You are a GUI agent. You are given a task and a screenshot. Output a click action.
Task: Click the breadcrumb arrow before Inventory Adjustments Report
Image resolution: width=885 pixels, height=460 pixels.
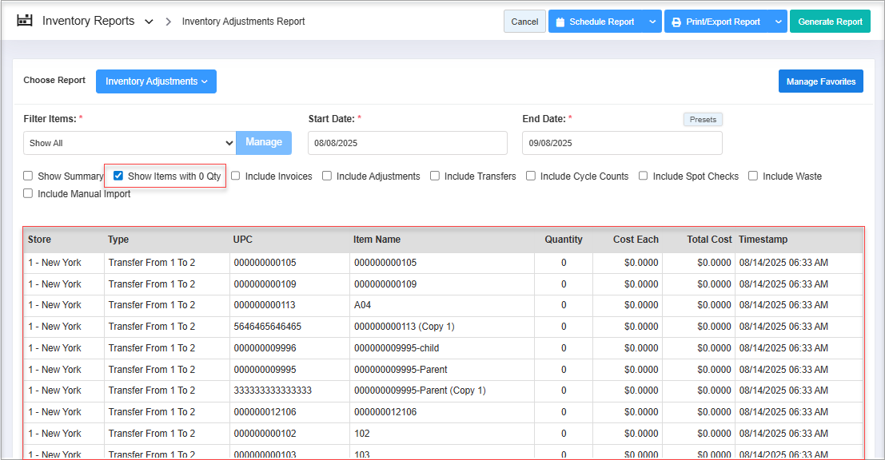pyautogui.click(x=169, y=22)
